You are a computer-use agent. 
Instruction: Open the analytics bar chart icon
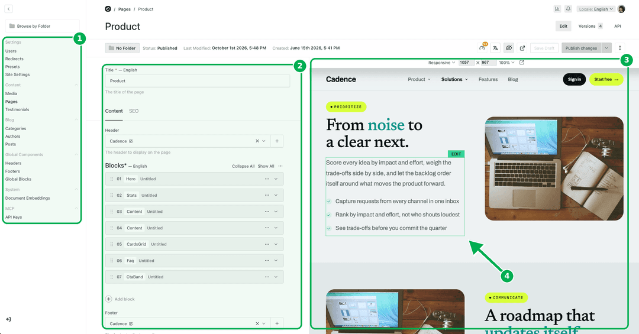tap(557, 9)
